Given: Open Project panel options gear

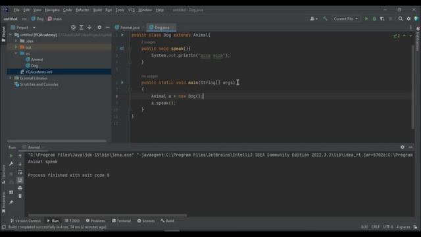Looking at the screenshot, I should click(99, 28).
